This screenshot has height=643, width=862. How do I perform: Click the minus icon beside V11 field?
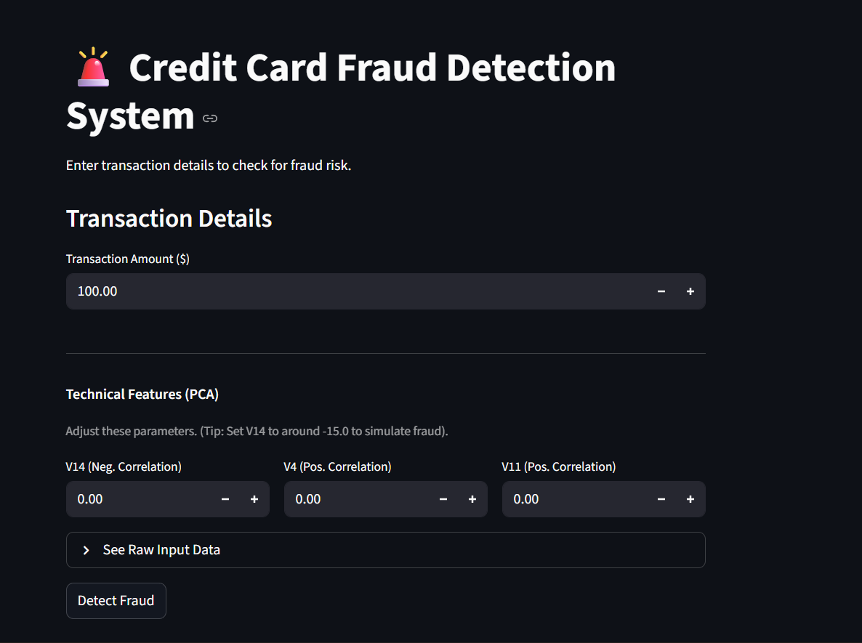point(661,499)
